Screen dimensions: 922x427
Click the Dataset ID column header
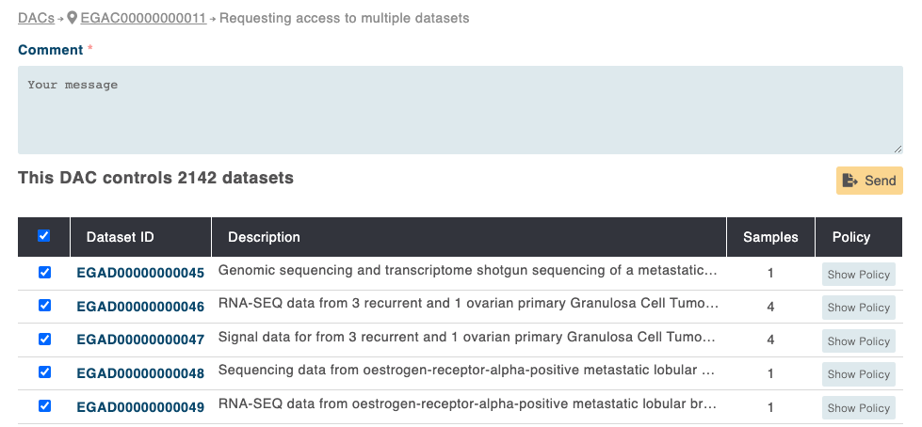(x=120, y=237)
